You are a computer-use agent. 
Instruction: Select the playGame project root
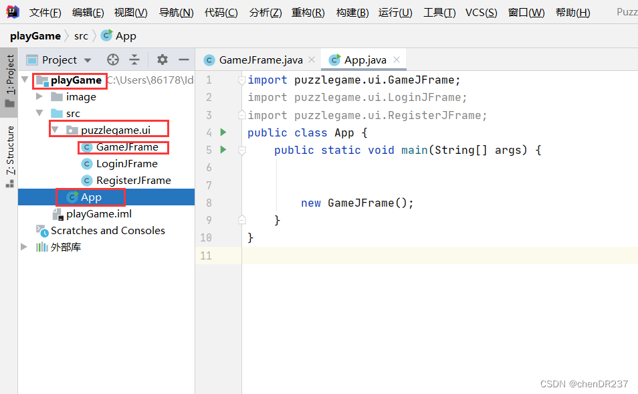76,80
